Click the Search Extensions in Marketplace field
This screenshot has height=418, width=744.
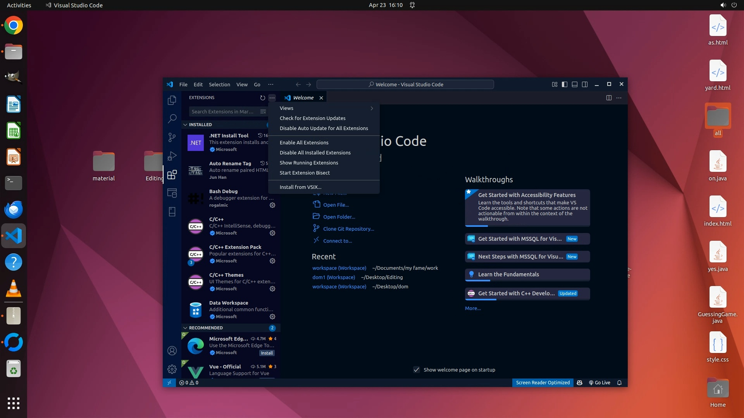(223, 112)
